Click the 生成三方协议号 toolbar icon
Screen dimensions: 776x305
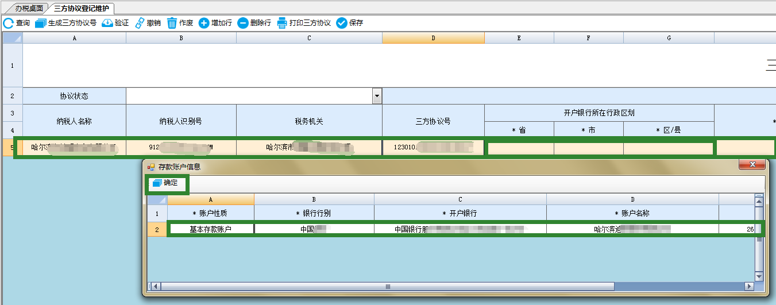pyautogui.click(x=41, y=23)
